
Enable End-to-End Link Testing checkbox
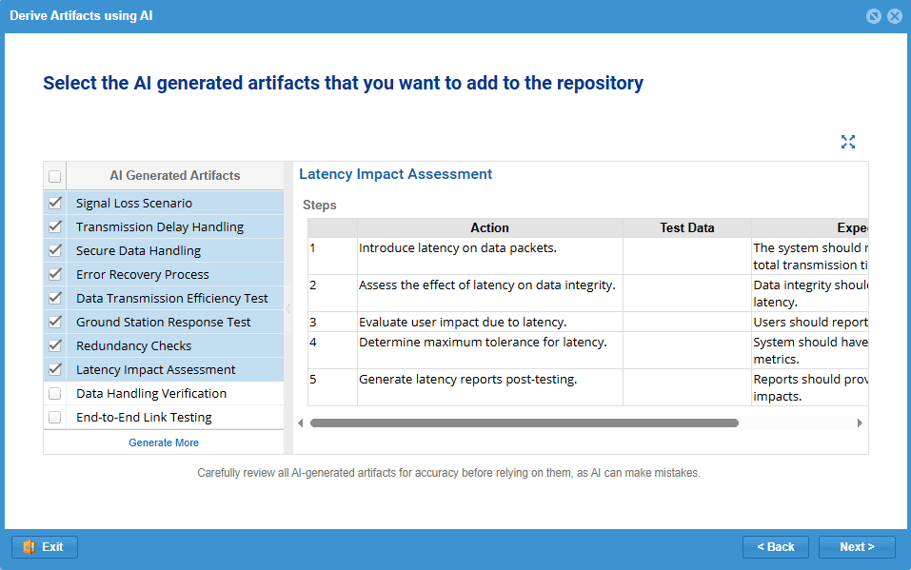55,417
